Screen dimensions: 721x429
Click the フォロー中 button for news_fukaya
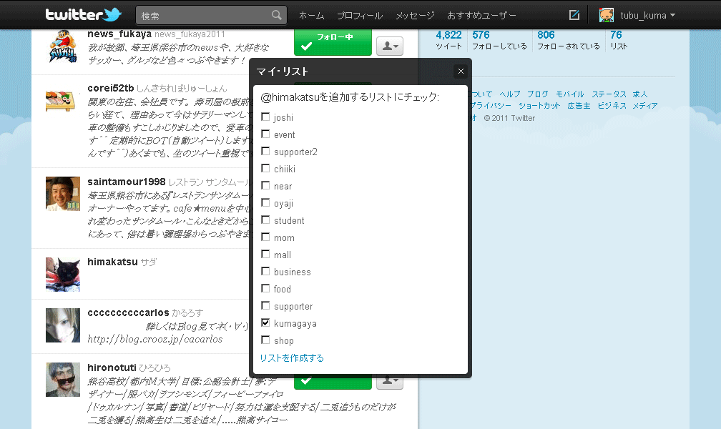point(333,42)
